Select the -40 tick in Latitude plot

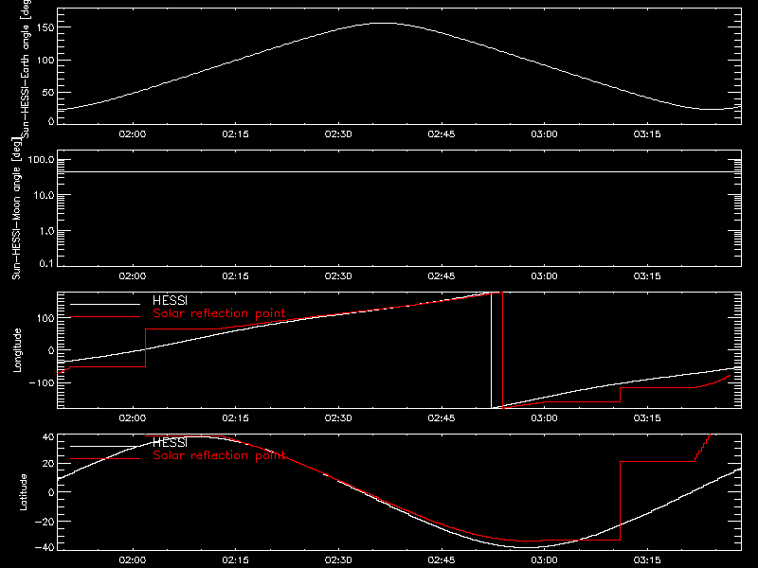pyautogui.click(x=45, y=548)
